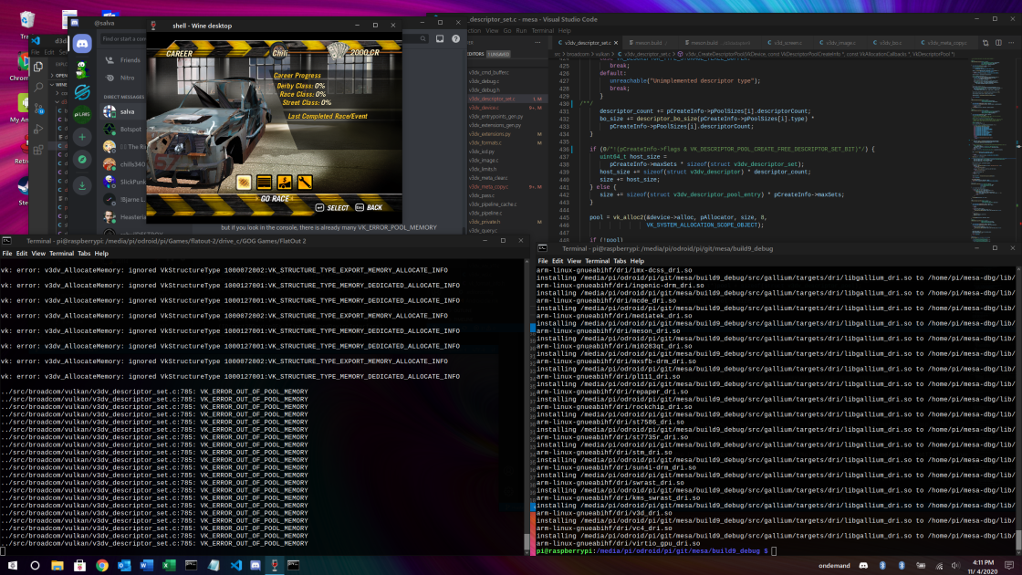1022x575 pixels.
Task: Click the Discord find conversation search field
Action: point(123,39)
